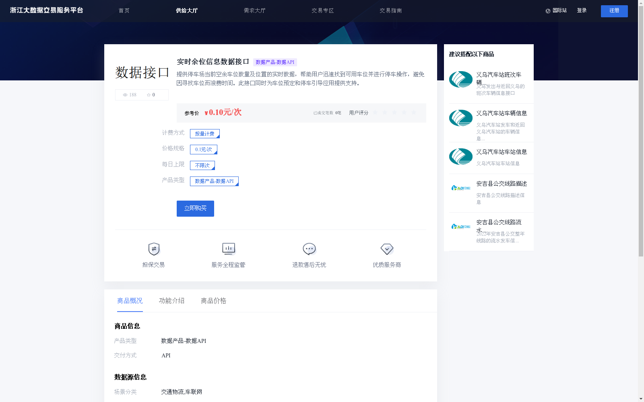Click 实时余位信息数据接口 title
Image resolution: width=644 pixels, height=402 pixels.
[213, 62]
